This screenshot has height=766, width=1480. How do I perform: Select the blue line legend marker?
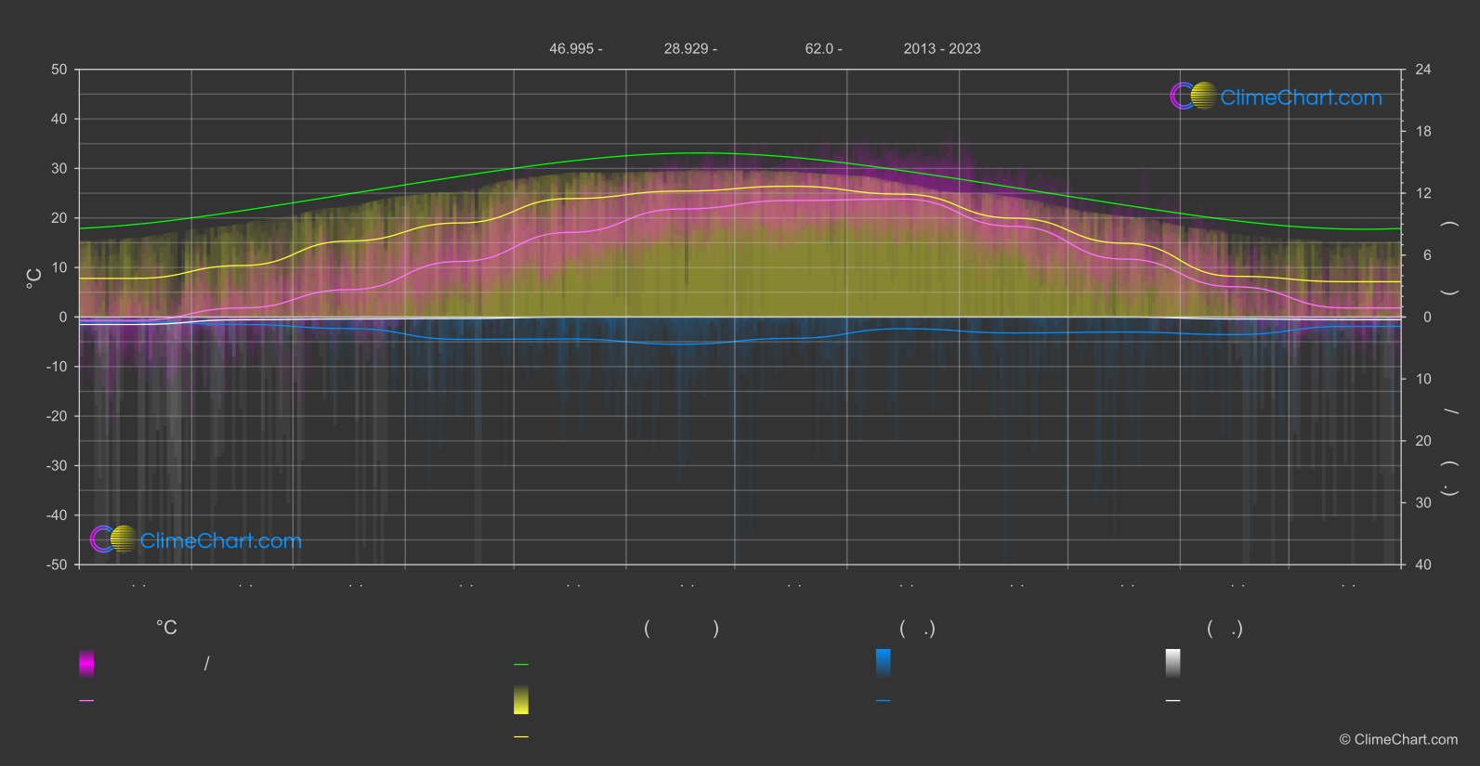click(884, 701)
